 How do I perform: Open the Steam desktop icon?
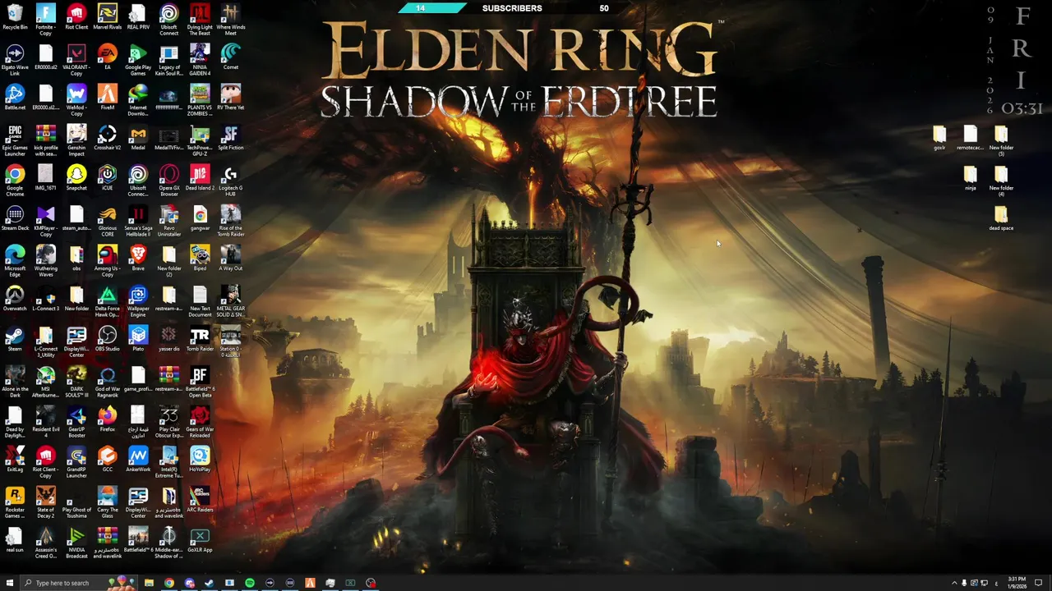[15, 339]
